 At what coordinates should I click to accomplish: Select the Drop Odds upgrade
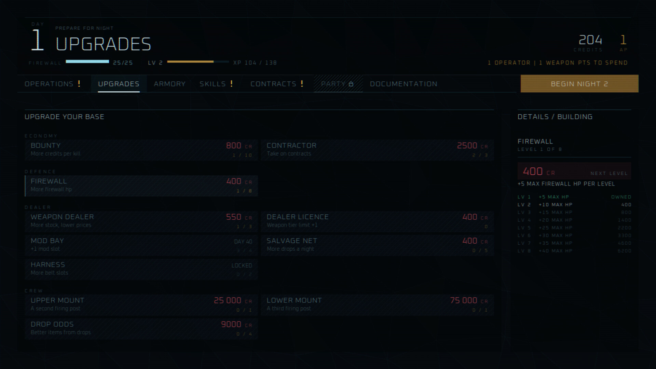tap(141, 329)
